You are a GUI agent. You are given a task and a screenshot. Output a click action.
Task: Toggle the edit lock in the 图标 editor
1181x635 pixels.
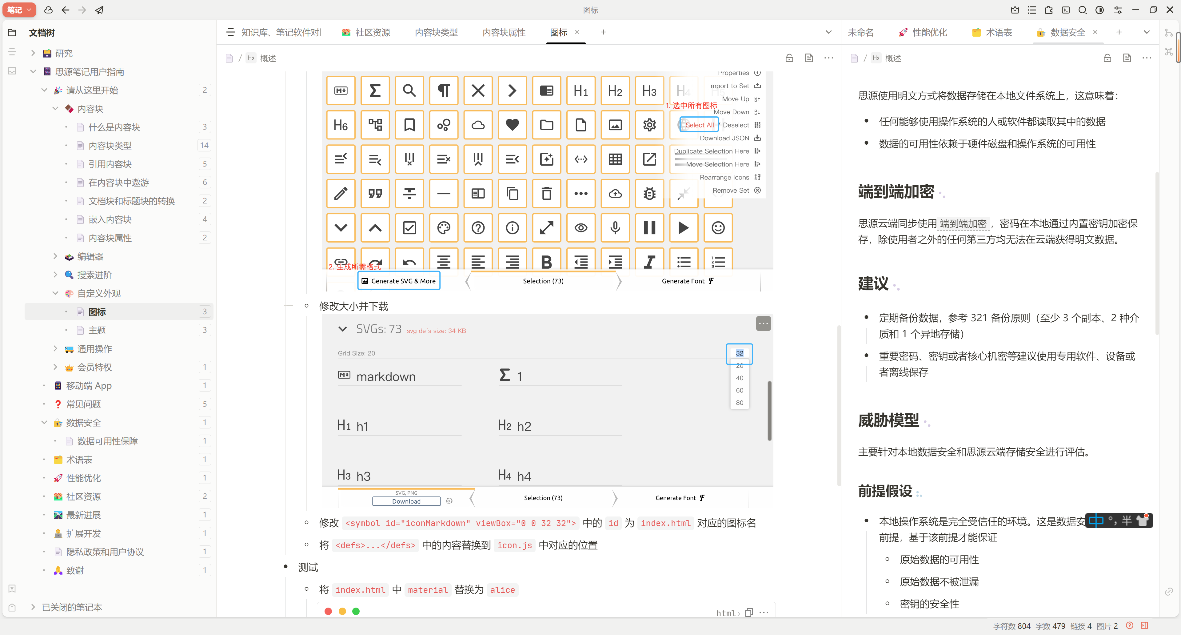pyautogui.click(x=789, y=58)
